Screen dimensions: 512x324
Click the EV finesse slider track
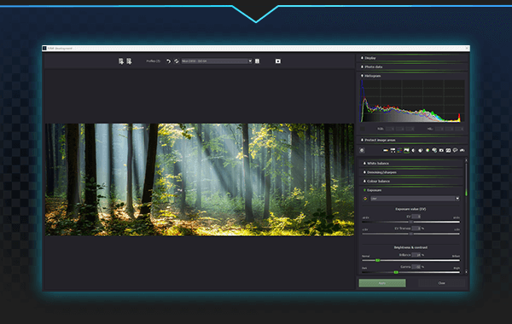tap(410, 234)
